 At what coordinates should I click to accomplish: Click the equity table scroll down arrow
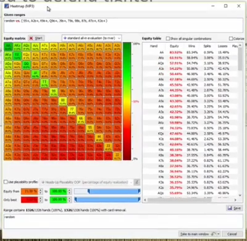[240, 195]
